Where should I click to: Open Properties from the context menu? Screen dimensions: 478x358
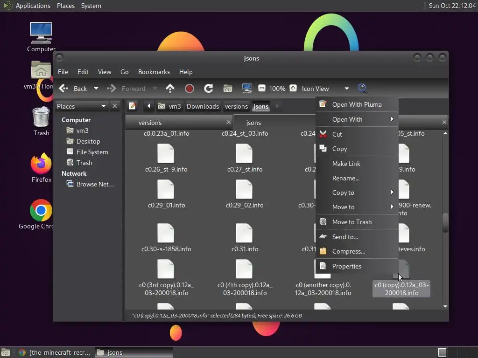(x=357, y=266)
